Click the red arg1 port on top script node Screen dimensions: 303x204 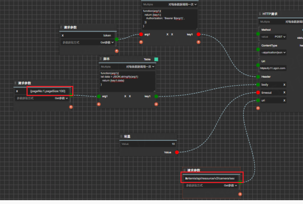(x=141, y=34)
